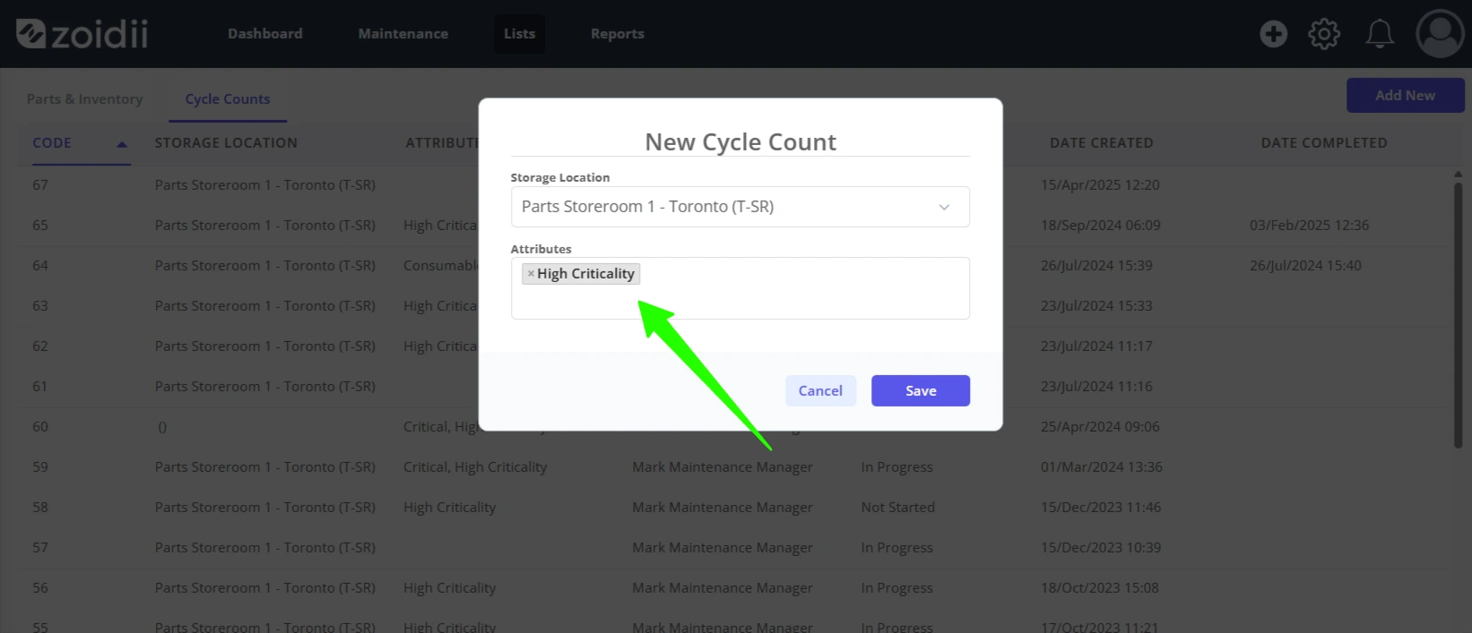The height and width of the screenshot is (633, 1472).
Task: Click date completed 03/Feb/2025 12:36
Action: click(x=1309, y=226)
